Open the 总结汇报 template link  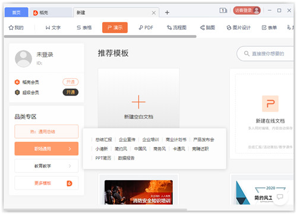[x=103, y=140]
